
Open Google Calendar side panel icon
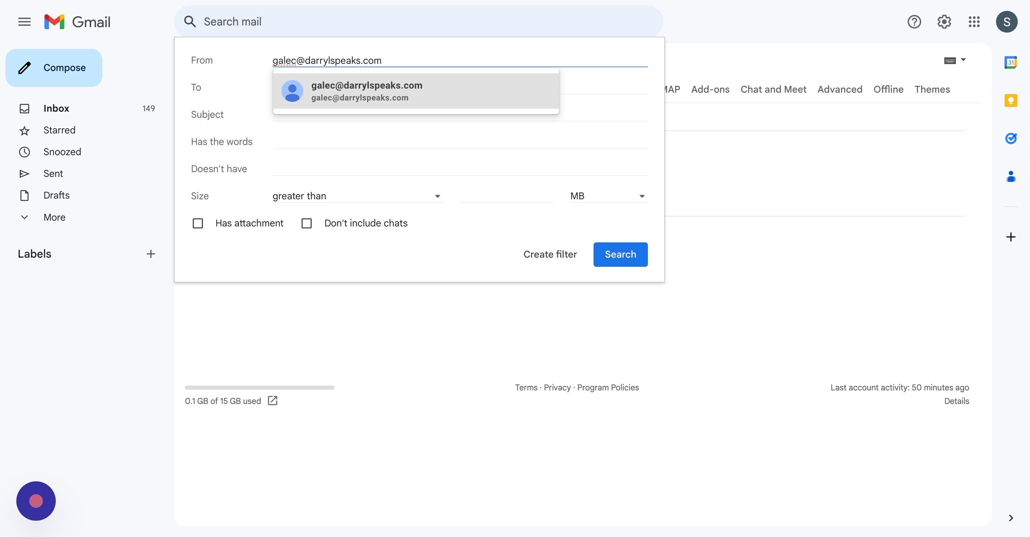click(x=1010, y=62)
